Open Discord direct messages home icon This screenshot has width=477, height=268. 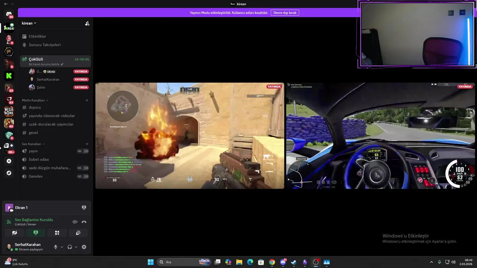pyautogui.click(x=9, y=14)
